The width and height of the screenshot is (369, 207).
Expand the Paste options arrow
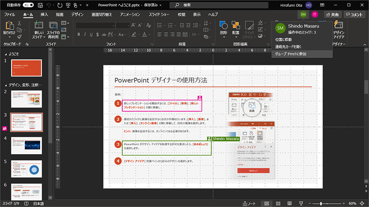pyautogui.click(x=9, y=37)
